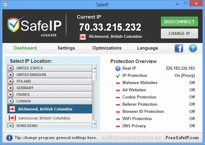Image resolution: width=205 pixels, height=145 pixels.
Task: Toggle Malware Websites Off status
Action: point(192,83)
